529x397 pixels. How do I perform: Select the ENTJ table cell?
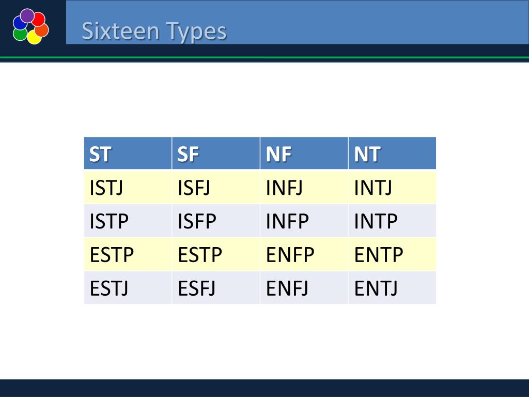(x=392, y=287)
